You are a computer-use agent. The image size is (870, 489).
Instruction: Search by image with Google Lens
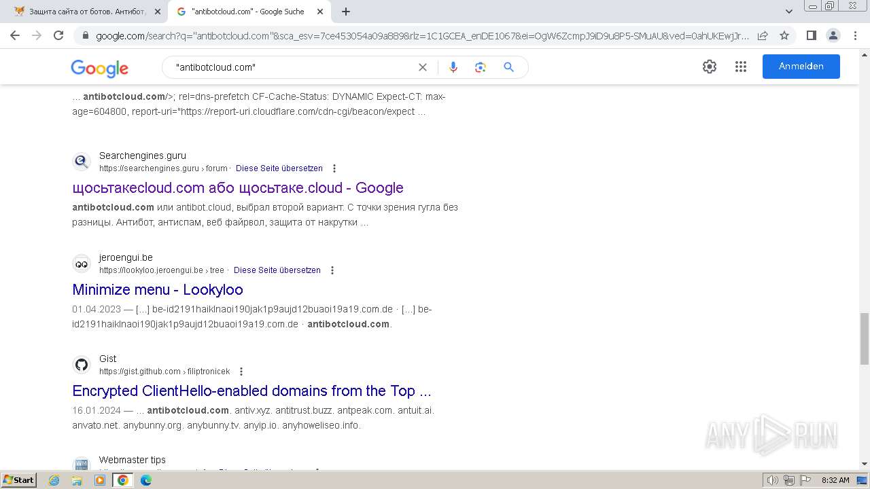coord(481,67)
